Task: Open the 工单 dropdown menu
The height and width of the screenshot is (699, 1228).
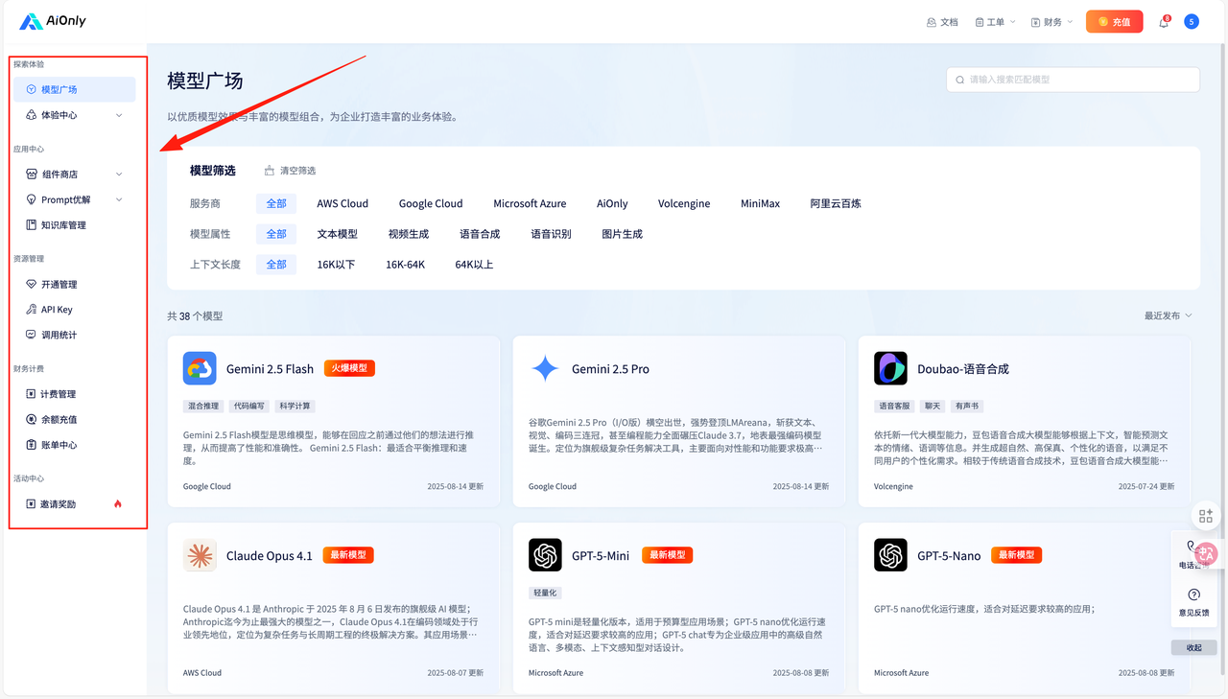Action: (x=995, y=22)
